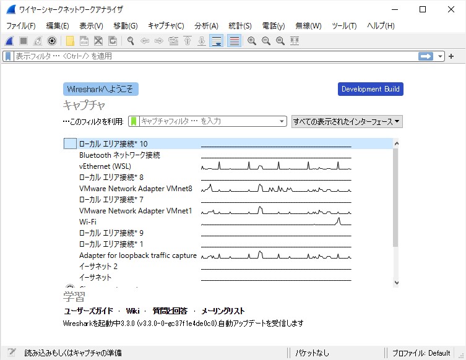Click green capture filter bookmark icon
This screenshot has width=466, height=360.
click(x=134, y=121)
